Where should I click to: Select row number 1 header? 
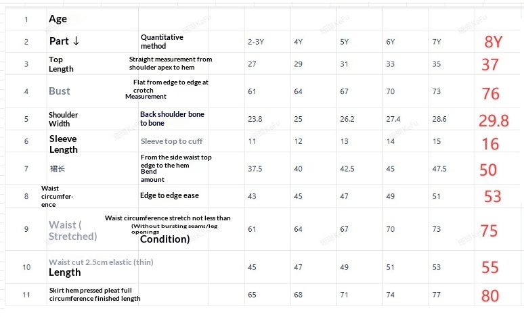pyautogui.click(x=26, y=20)
